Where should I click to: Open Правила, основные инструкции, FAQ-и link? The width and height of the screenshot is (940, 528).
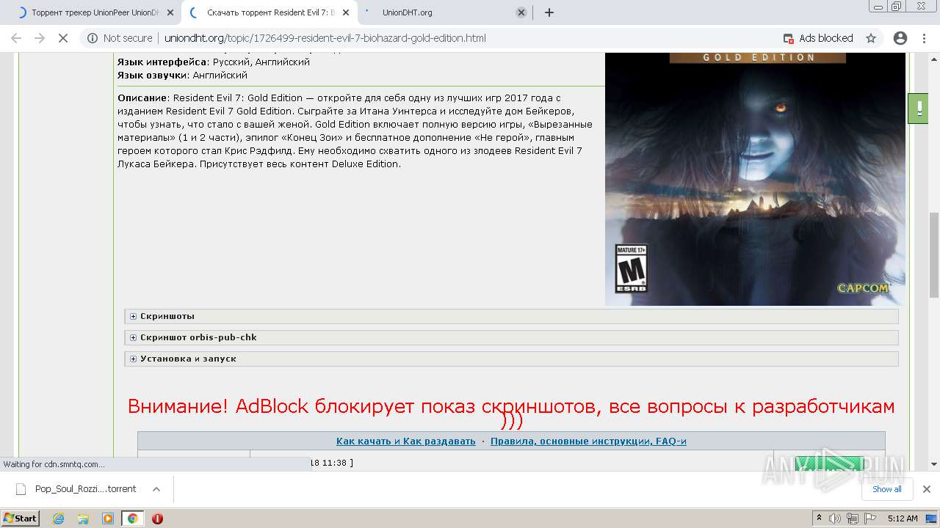pos(588,441)
